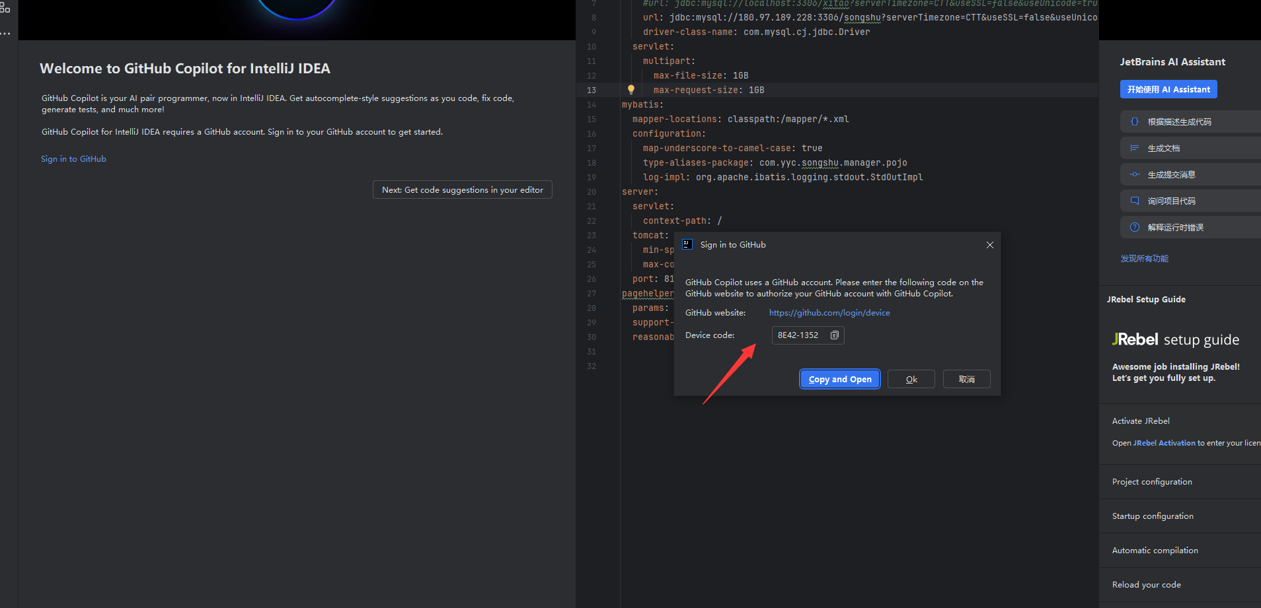Click the IntelliJ icon in Sign in dialog title
The image size is (1261, 608).
pyautogui.click(x=687, y=244)
